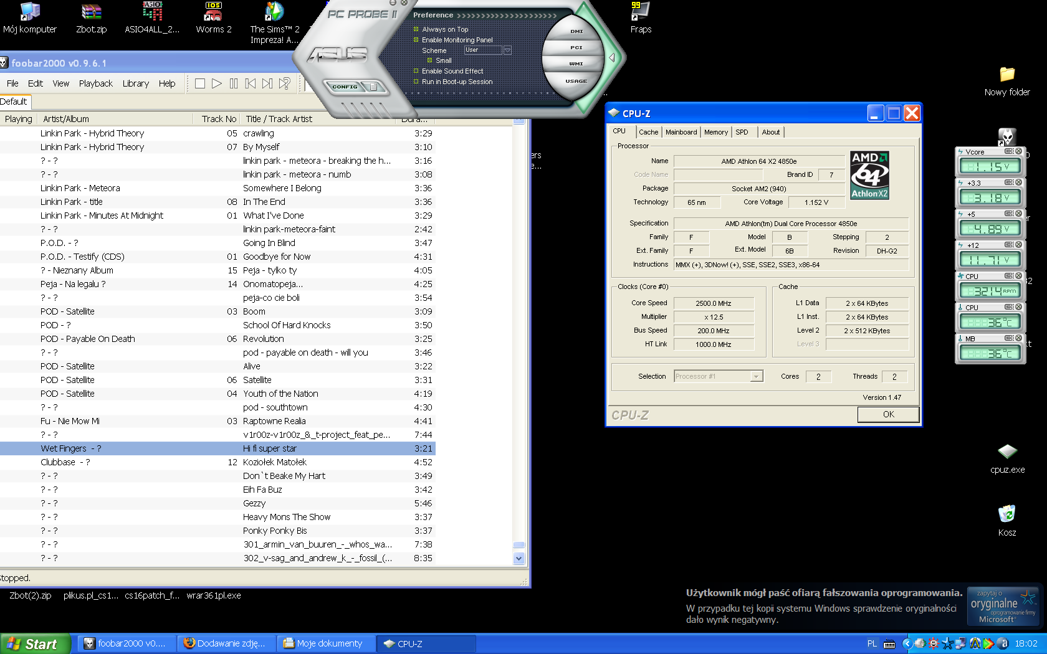This screenshot has height=654, width=1047.
Task: Open the Library menu in foobar2000
Action: tap(136, 83)
